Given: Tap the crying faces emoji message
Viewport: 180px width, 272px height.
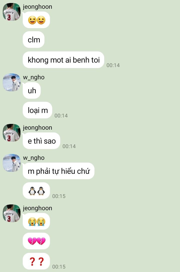Looking at the screenshot, I should [x=36, y=222].
